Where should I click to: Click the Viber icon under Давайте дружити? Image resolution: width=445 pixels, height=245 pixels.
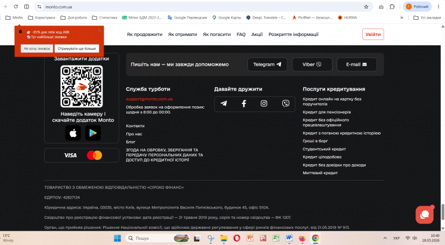point(286,103)
